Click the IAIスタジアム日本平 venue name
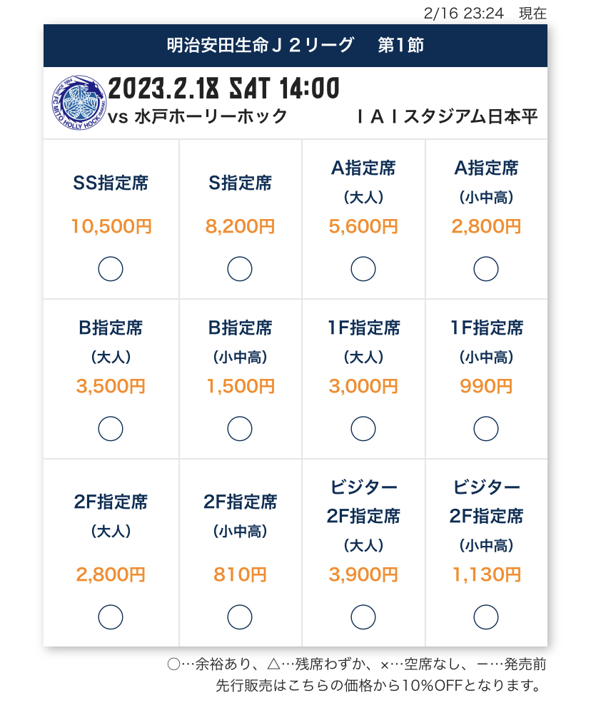 tap(447, 116)
